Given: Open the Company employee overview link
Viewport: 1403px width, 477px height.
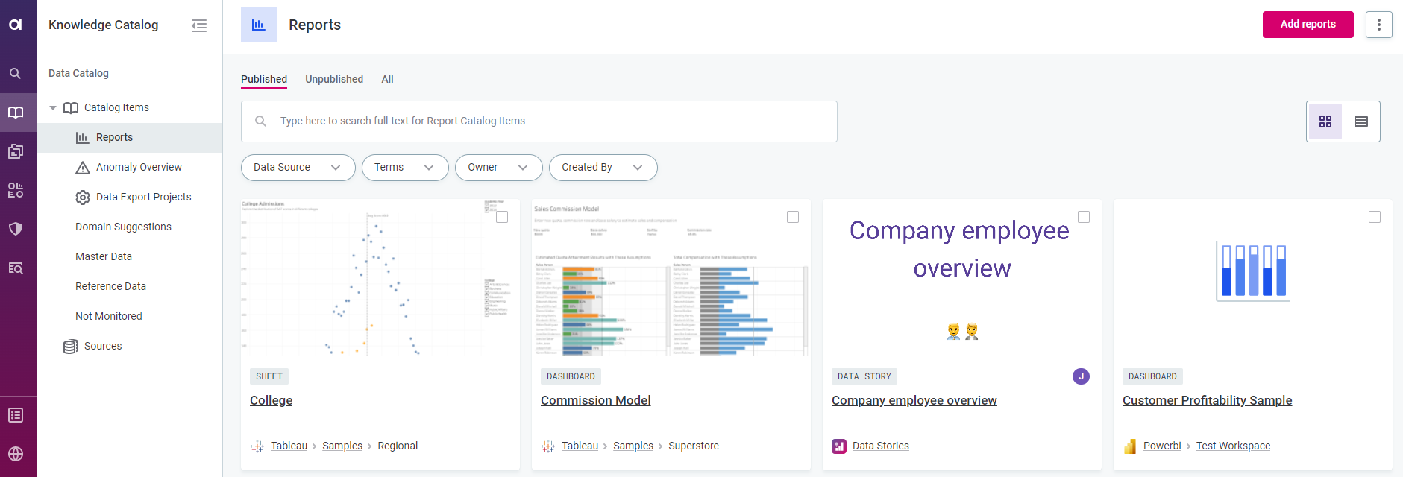Looking at the screenshot, I should pyautogui.click(x=914, y=400).
